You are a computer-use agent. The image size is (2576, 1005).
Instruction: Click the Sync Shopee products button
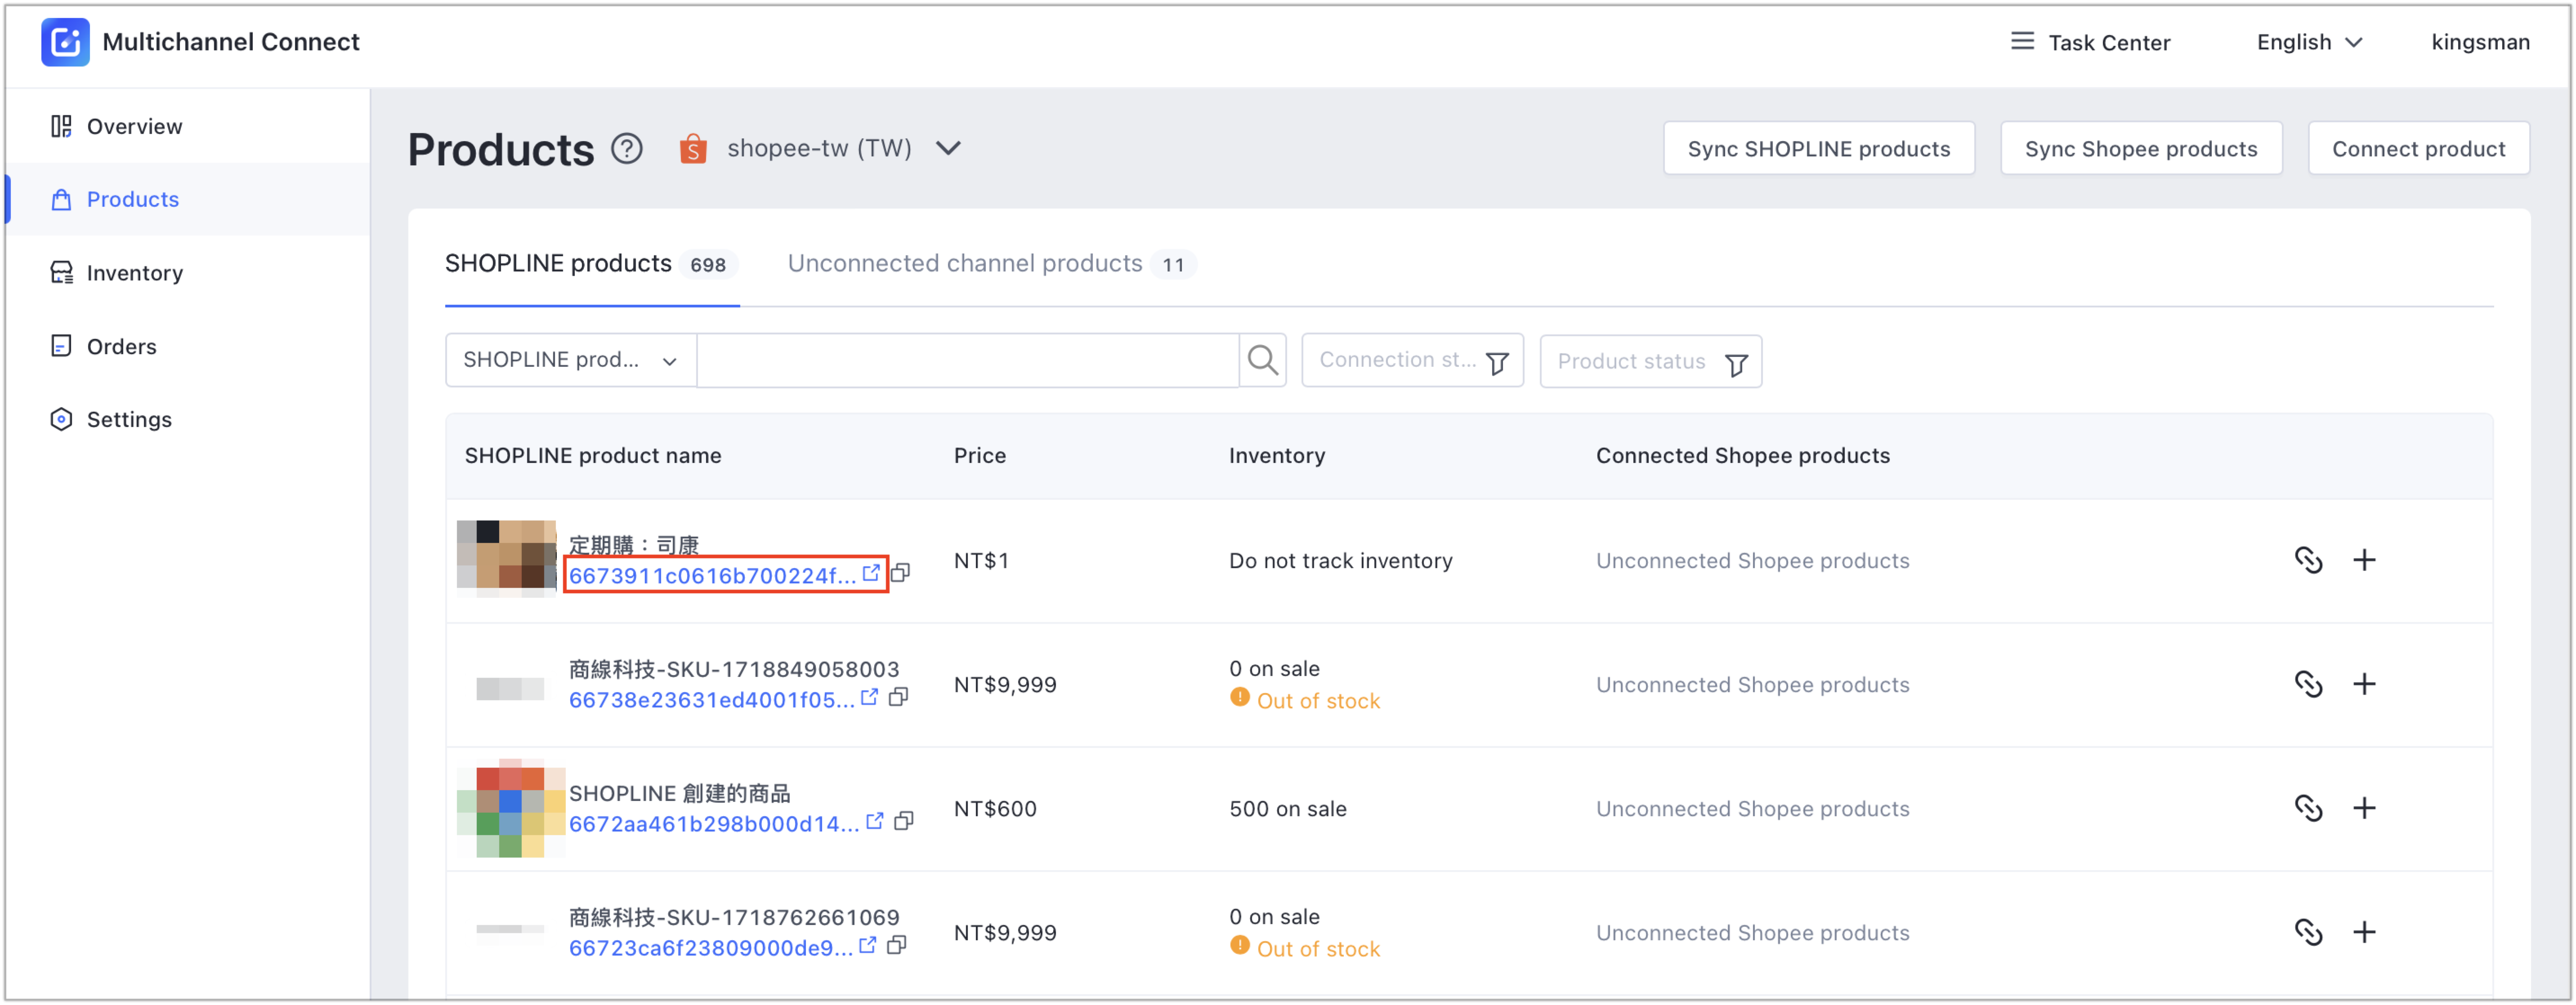(x=2140, y=149)
